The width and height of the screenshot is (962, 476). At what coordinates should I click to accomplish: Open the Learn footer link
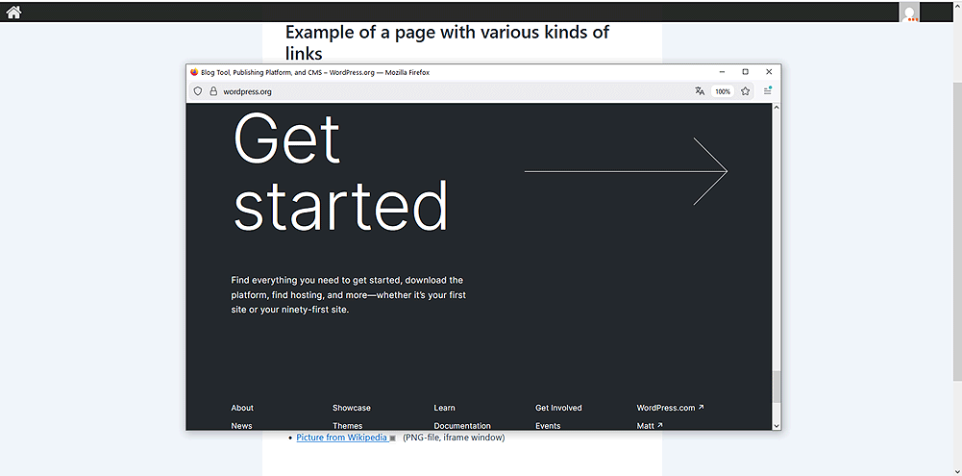click(x=444, y=408)
